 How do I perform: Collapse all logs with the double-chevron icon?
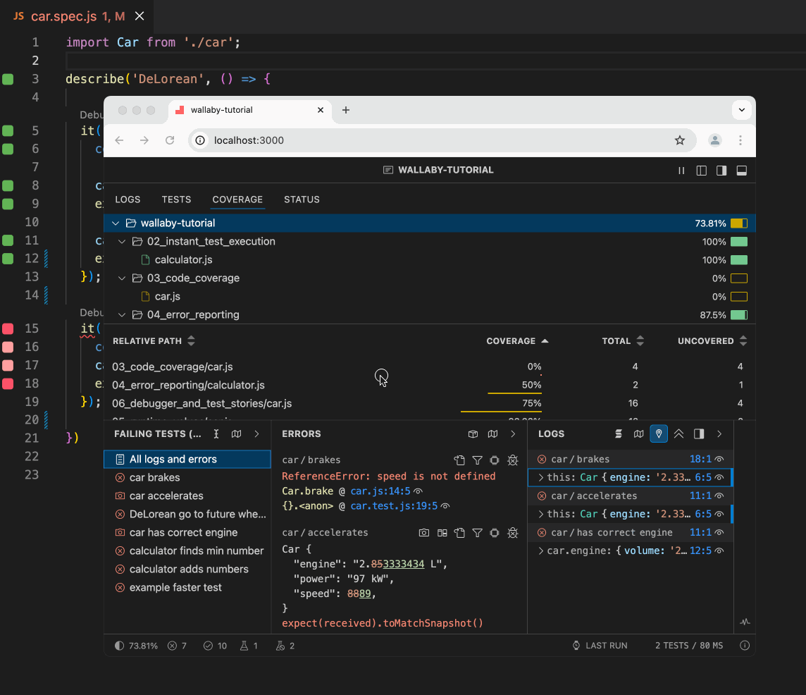[678, 433]
